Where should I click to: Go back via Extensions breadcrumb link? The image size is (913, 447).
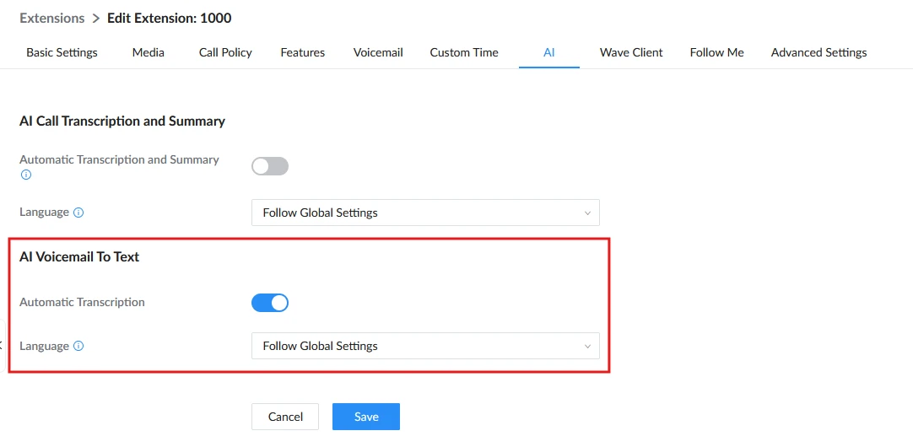coord(51,18)
